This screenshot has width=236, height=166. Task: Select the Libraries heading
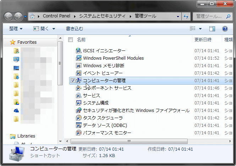[x=26, y=136]
